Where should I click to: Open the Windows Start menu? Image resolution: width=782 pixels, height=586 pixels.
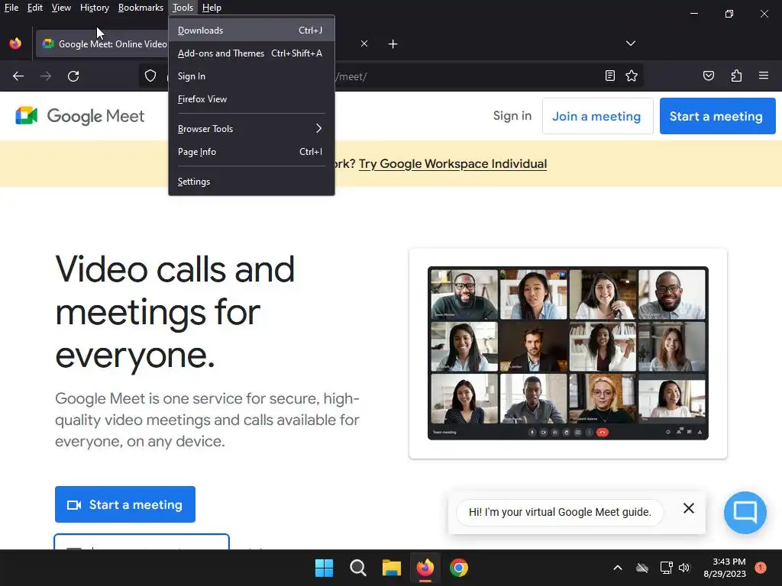pos(324,568)
